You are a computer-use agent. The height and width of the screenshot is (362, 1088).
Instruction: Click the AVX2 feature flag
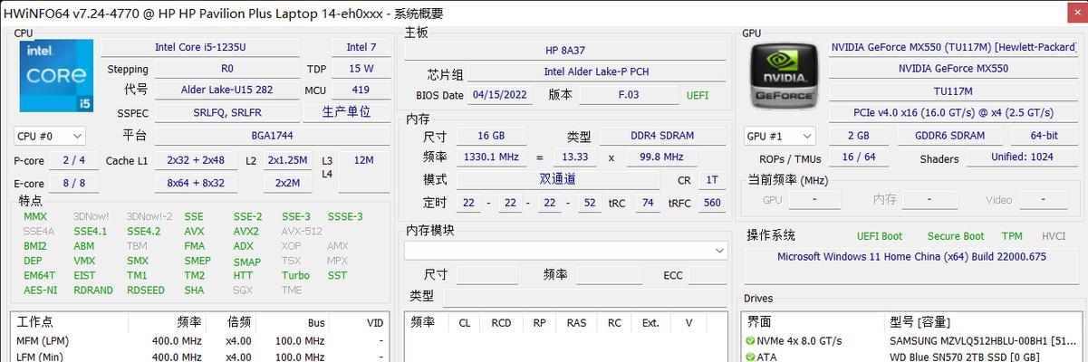point(246,231)
